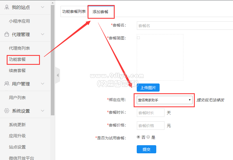Collapse the 我的站点 section chevron
233x160 pixels.
tap(43, 7)
